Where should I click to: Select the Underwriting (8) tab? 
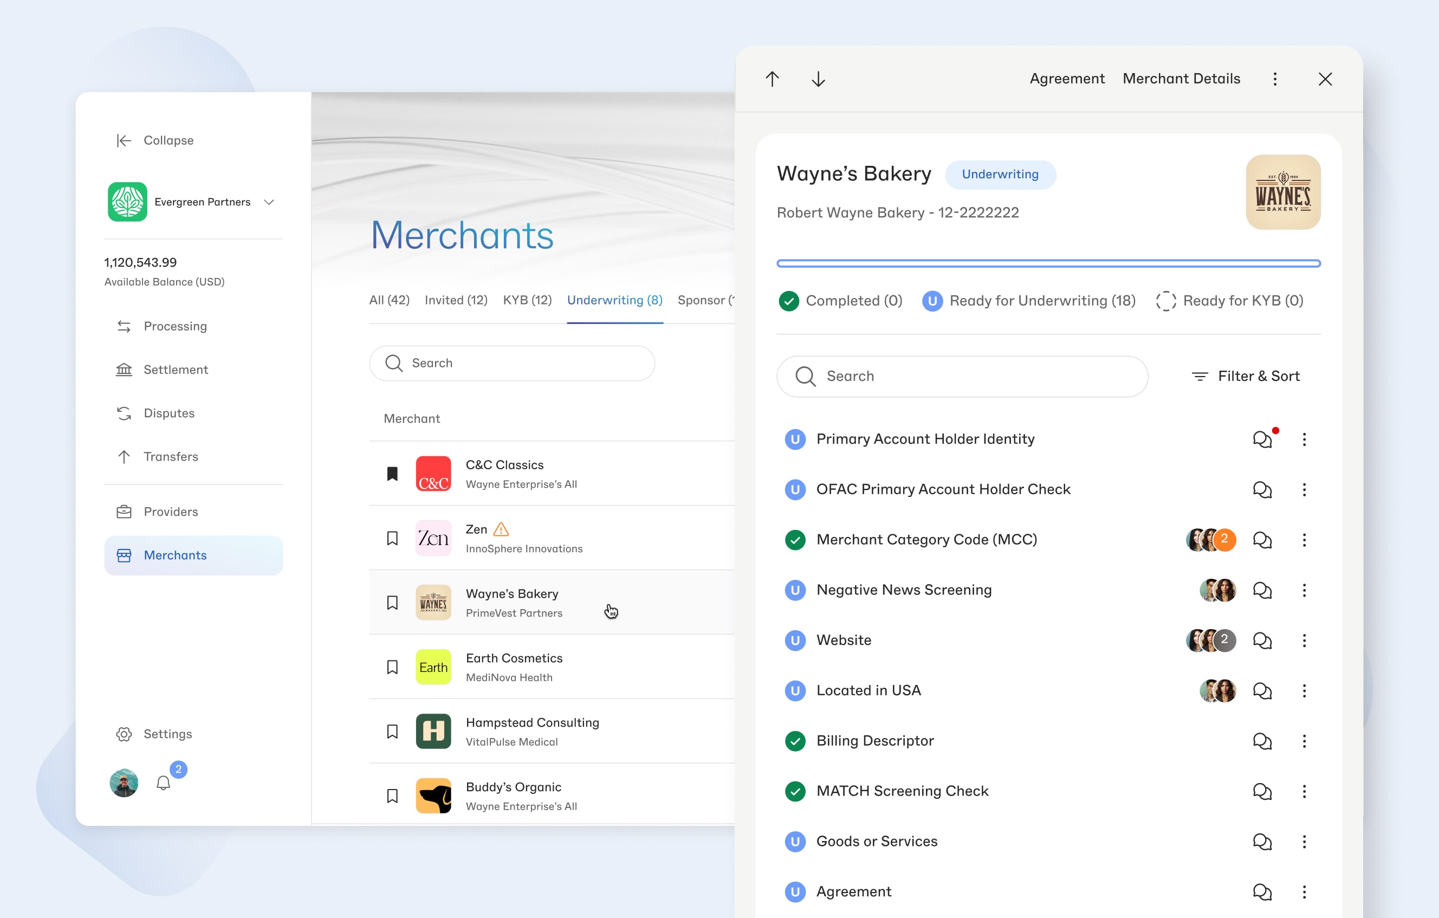pos(614,300)
